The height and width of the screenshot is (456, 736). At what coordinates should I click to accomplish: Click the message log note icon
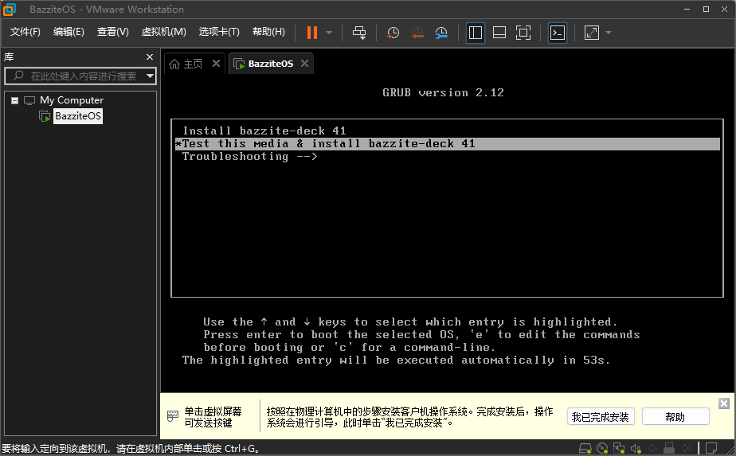pyautogui.click(x=711, y=449)
